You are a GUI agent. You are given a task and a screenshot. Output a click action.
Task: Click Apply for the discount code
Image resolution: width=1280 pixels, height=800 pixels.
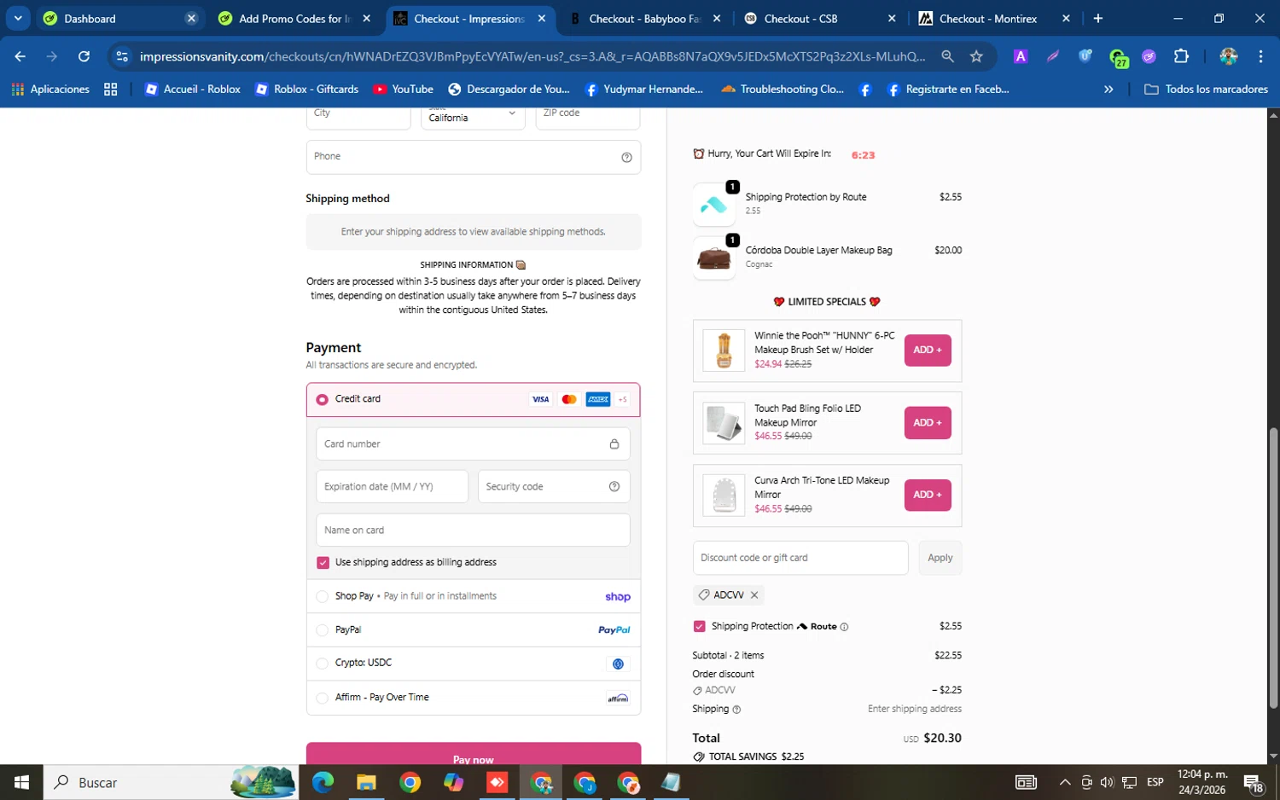click(x=940, y=558)
